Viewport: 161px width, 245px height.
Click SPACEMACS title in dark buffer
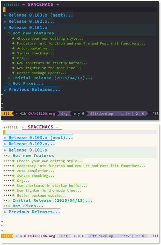click(x=40, y=4)
